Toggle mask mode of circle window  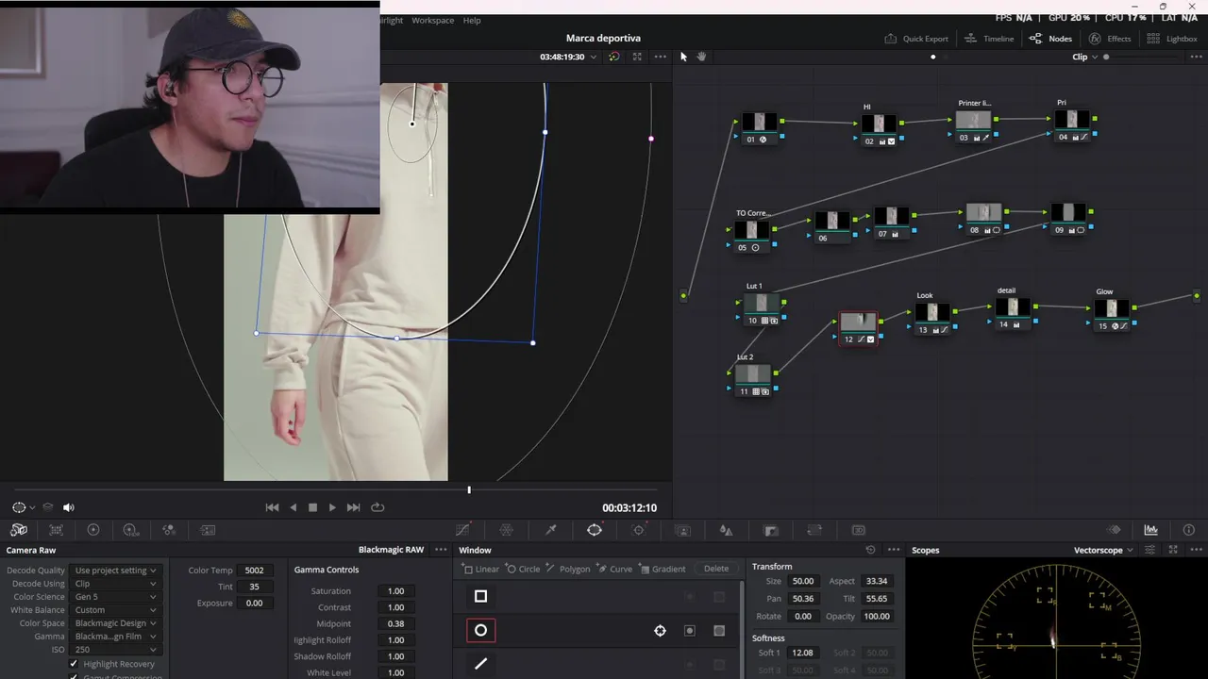[719, 631]
